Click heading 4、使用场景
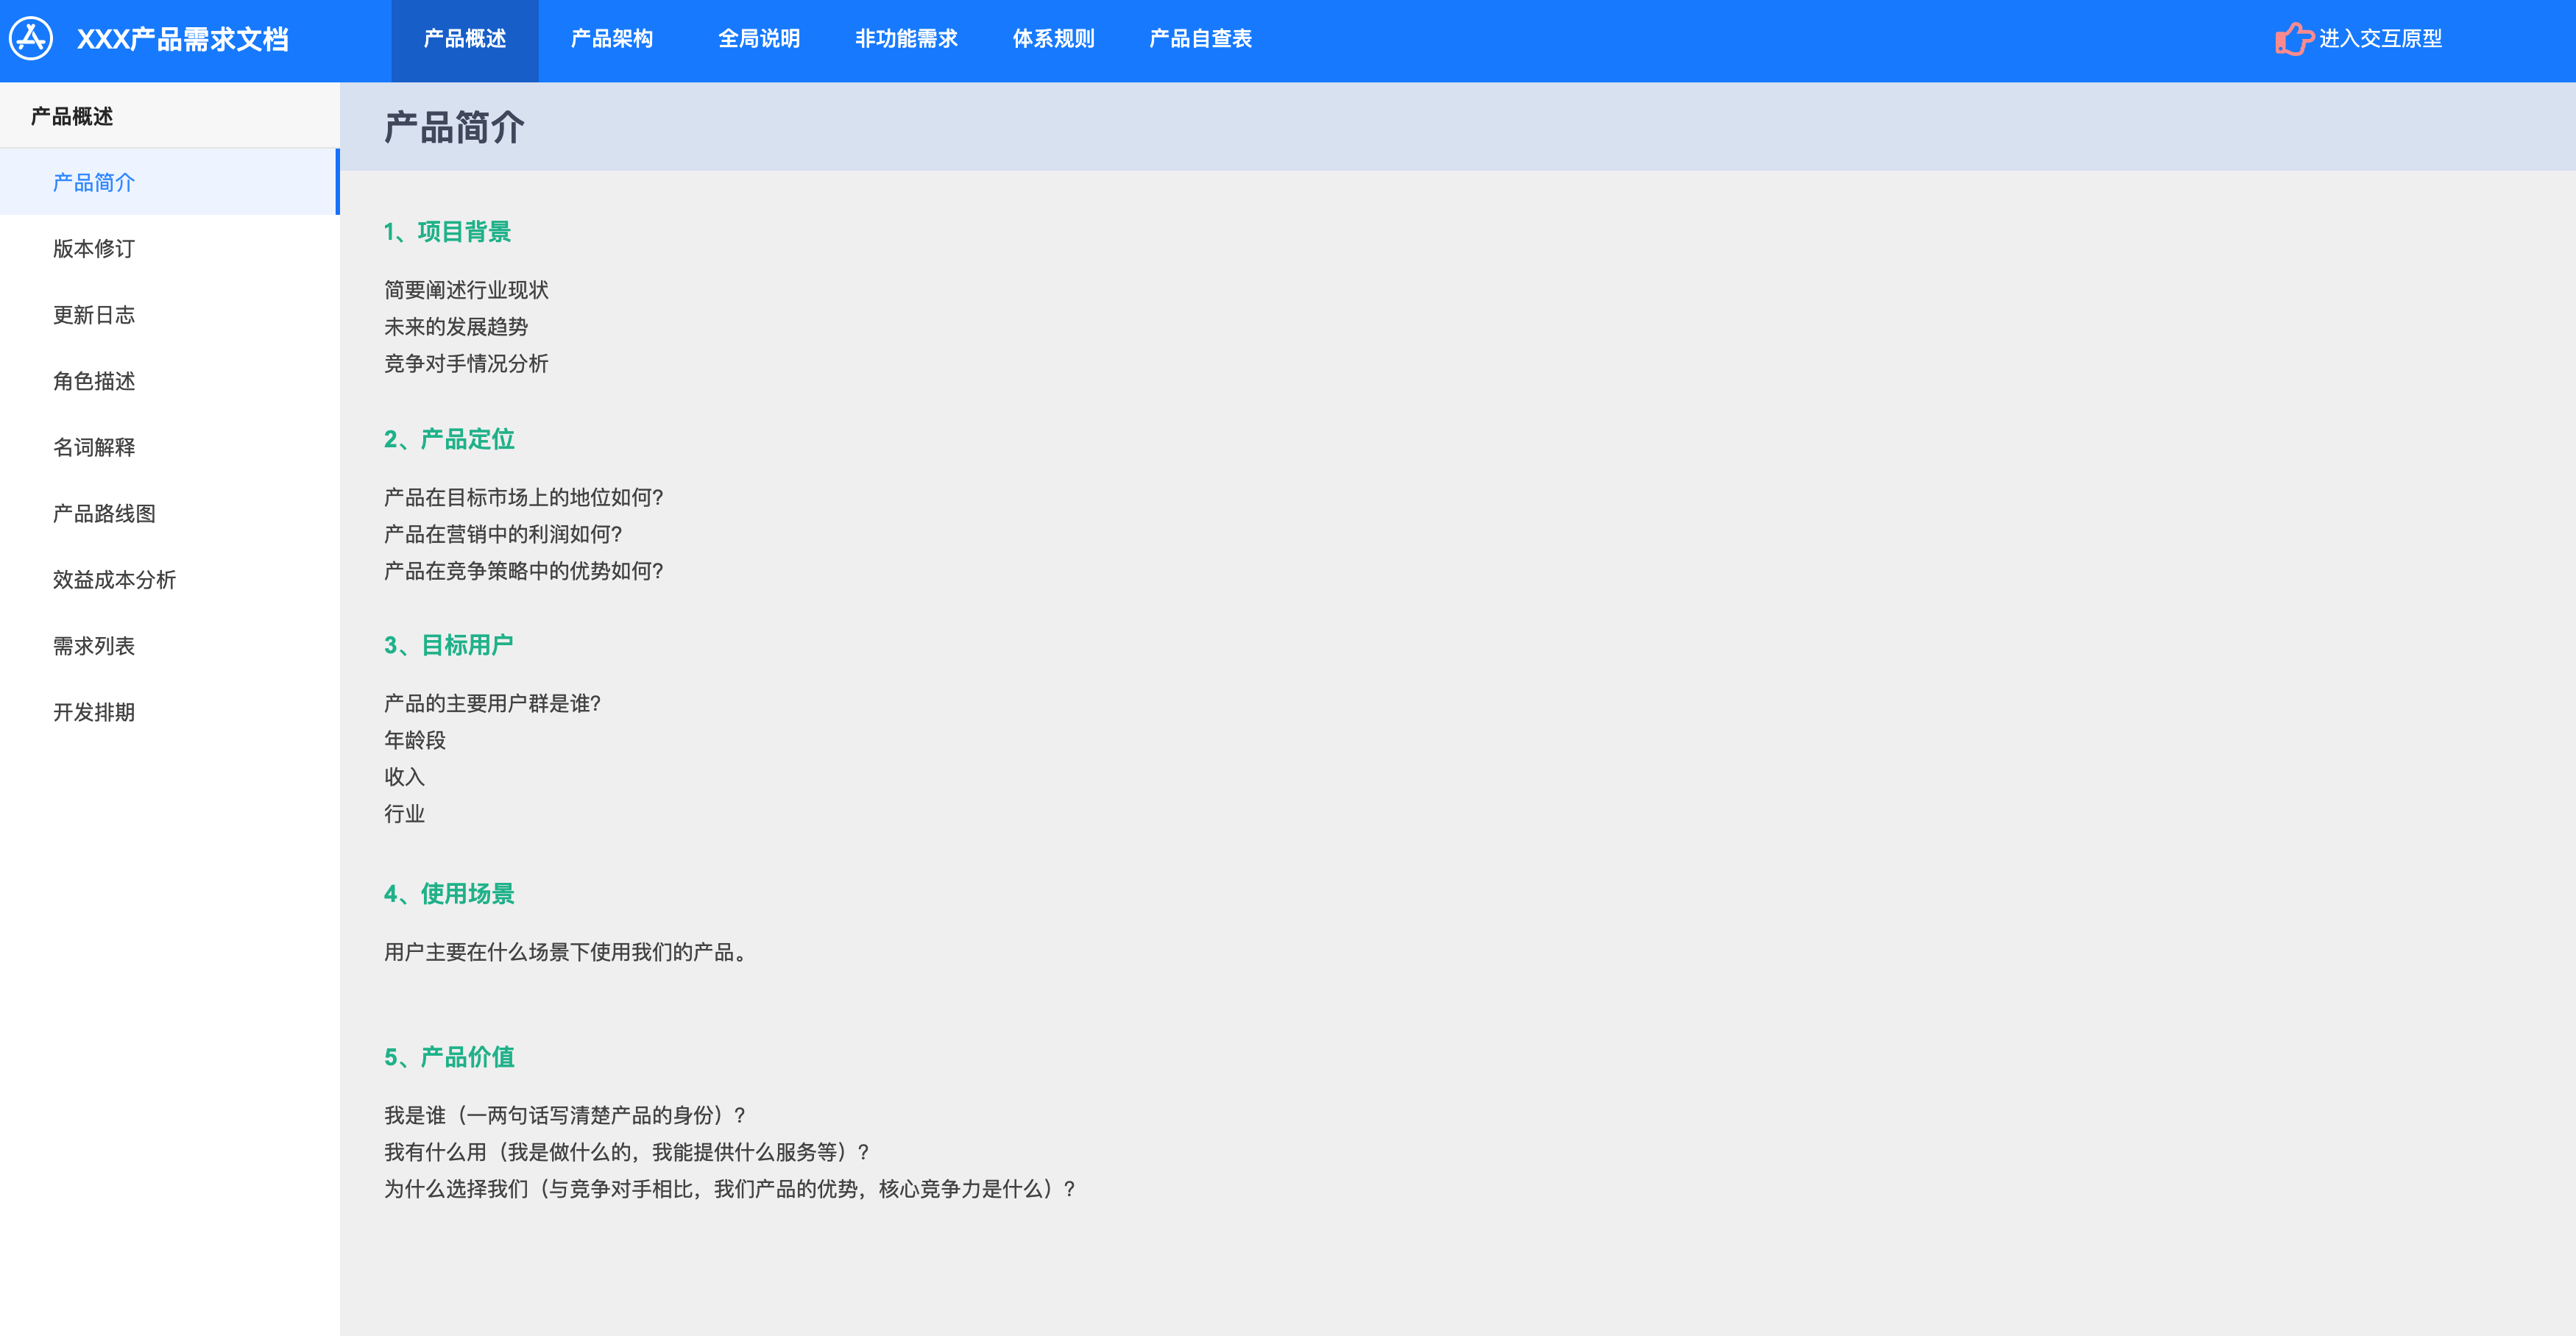2576x1336 pixels. coord(449,893)
